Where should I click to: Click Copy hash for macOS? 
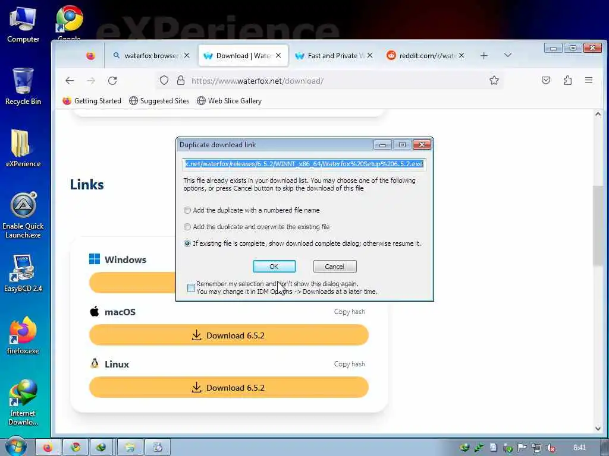point(350,312)
